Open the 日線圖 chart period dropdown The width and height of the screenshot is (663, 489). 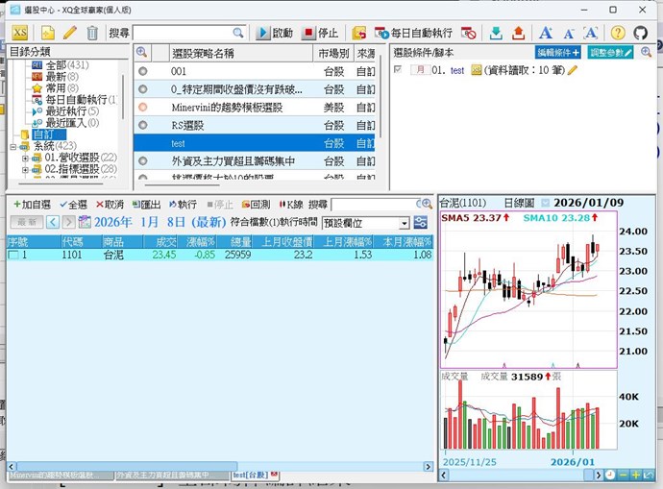545,204
